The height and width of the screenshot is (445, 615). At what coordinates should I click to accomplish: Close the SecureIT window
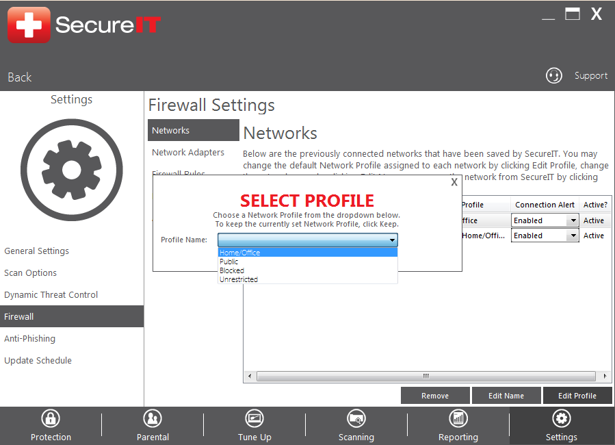pos(597,14)
